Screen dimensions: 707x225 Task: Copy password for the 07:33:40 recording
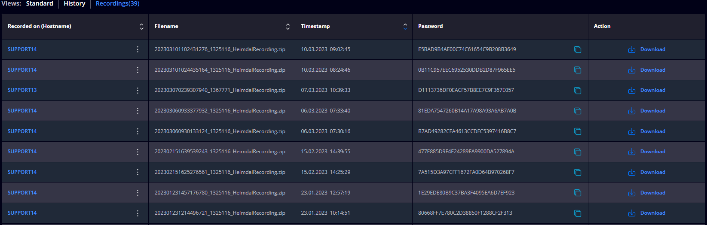click(578, 111)
